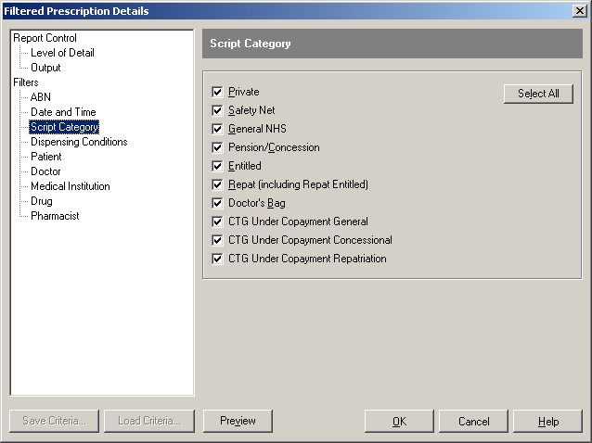Click the Select All button
This screenshot has width=592, height=443.
point(538,94)
